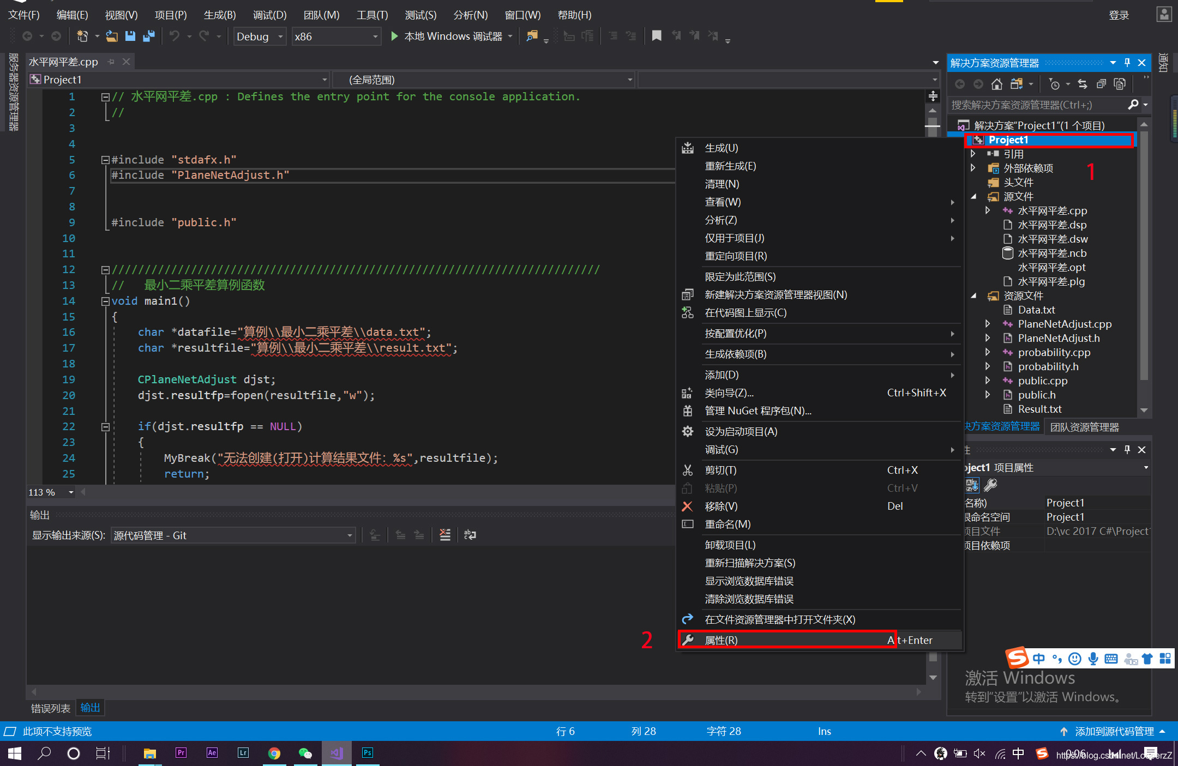Click the bookmark icon in toolbar
The image size is (1178, 766).
(x=657, y=36)
